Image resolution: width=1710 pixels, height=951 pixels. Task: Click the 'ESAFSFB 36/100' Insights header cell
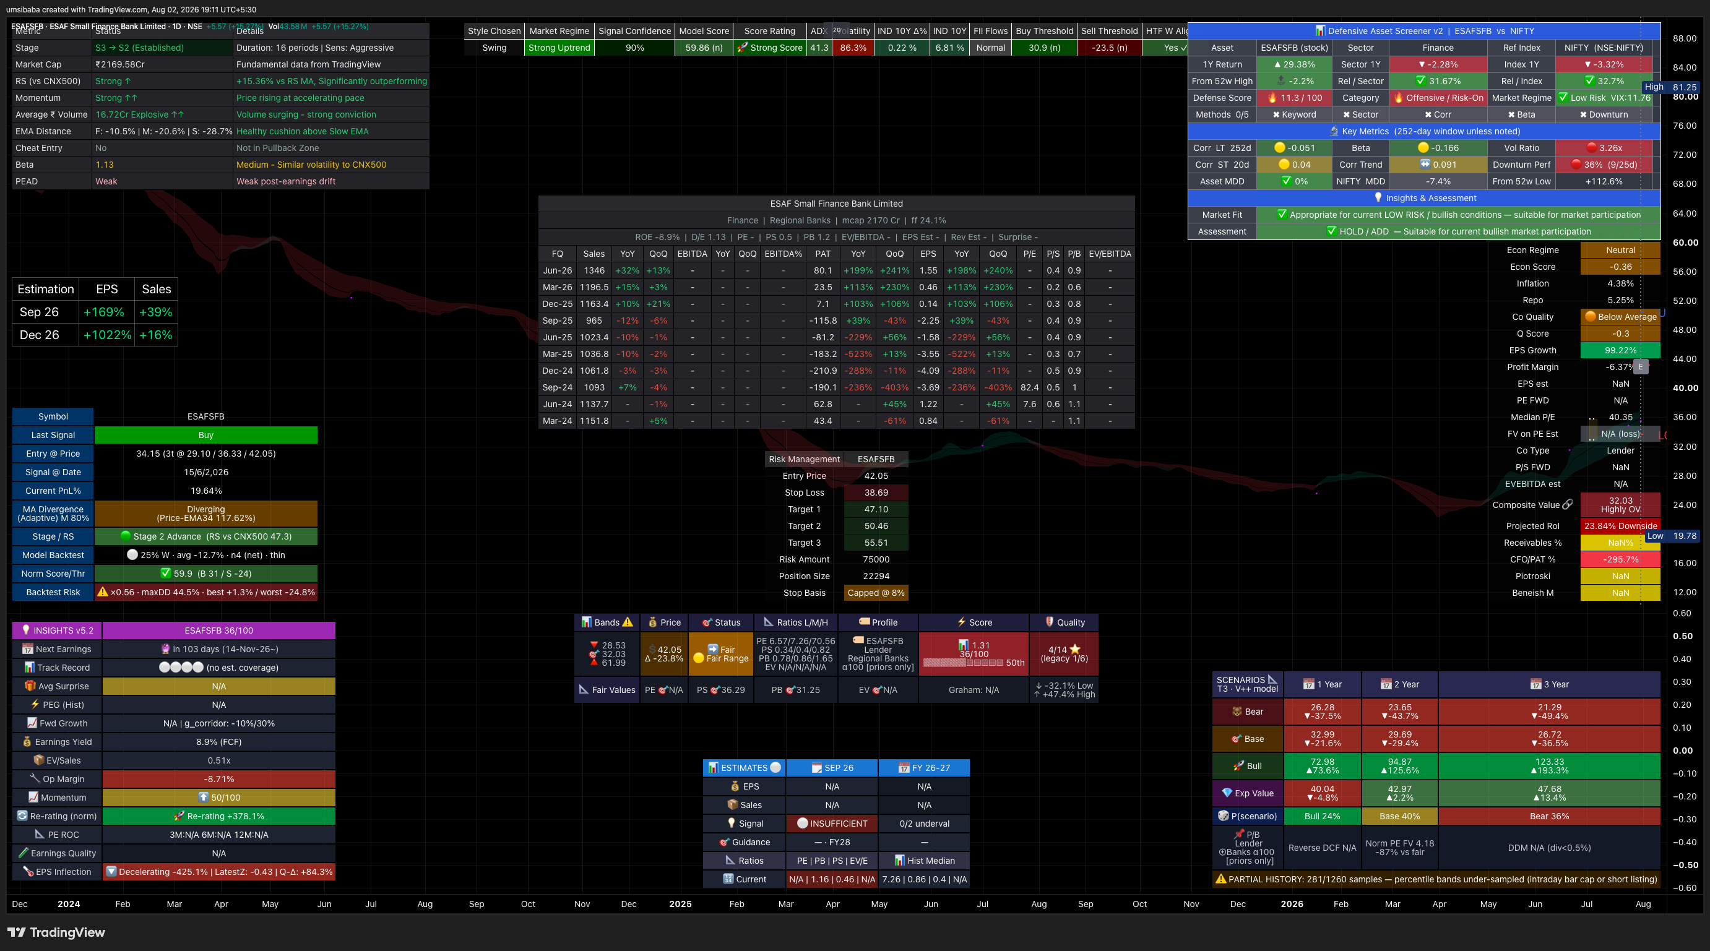[x=218, y=630]
